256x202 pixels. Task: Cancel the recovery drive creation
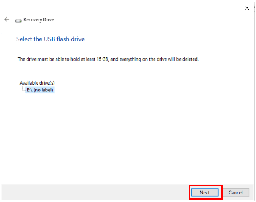coord(235,192)
